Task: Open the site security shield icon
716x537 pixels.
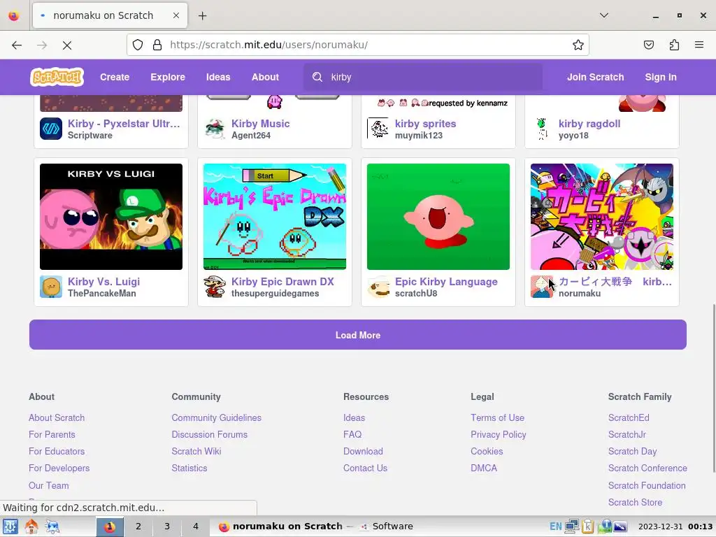Action: pyautogui.click(x=138, y=45)
